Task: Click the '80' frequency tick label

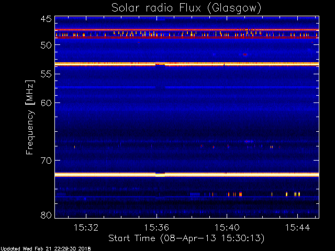Action: (x=46, y=215)
